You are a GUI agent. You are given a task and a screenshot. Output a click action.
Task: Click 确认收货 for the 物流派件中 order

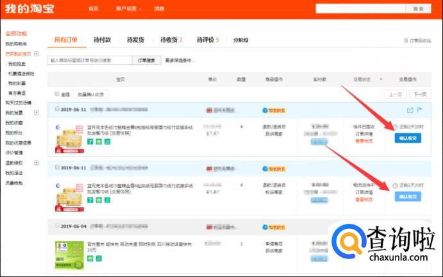408,197
